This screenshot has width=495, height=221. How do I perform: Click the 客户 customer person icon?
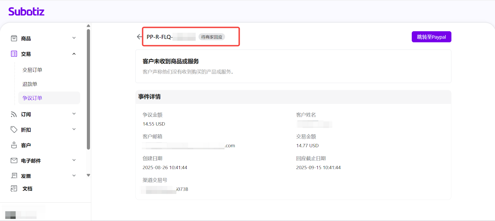[14, 145]
